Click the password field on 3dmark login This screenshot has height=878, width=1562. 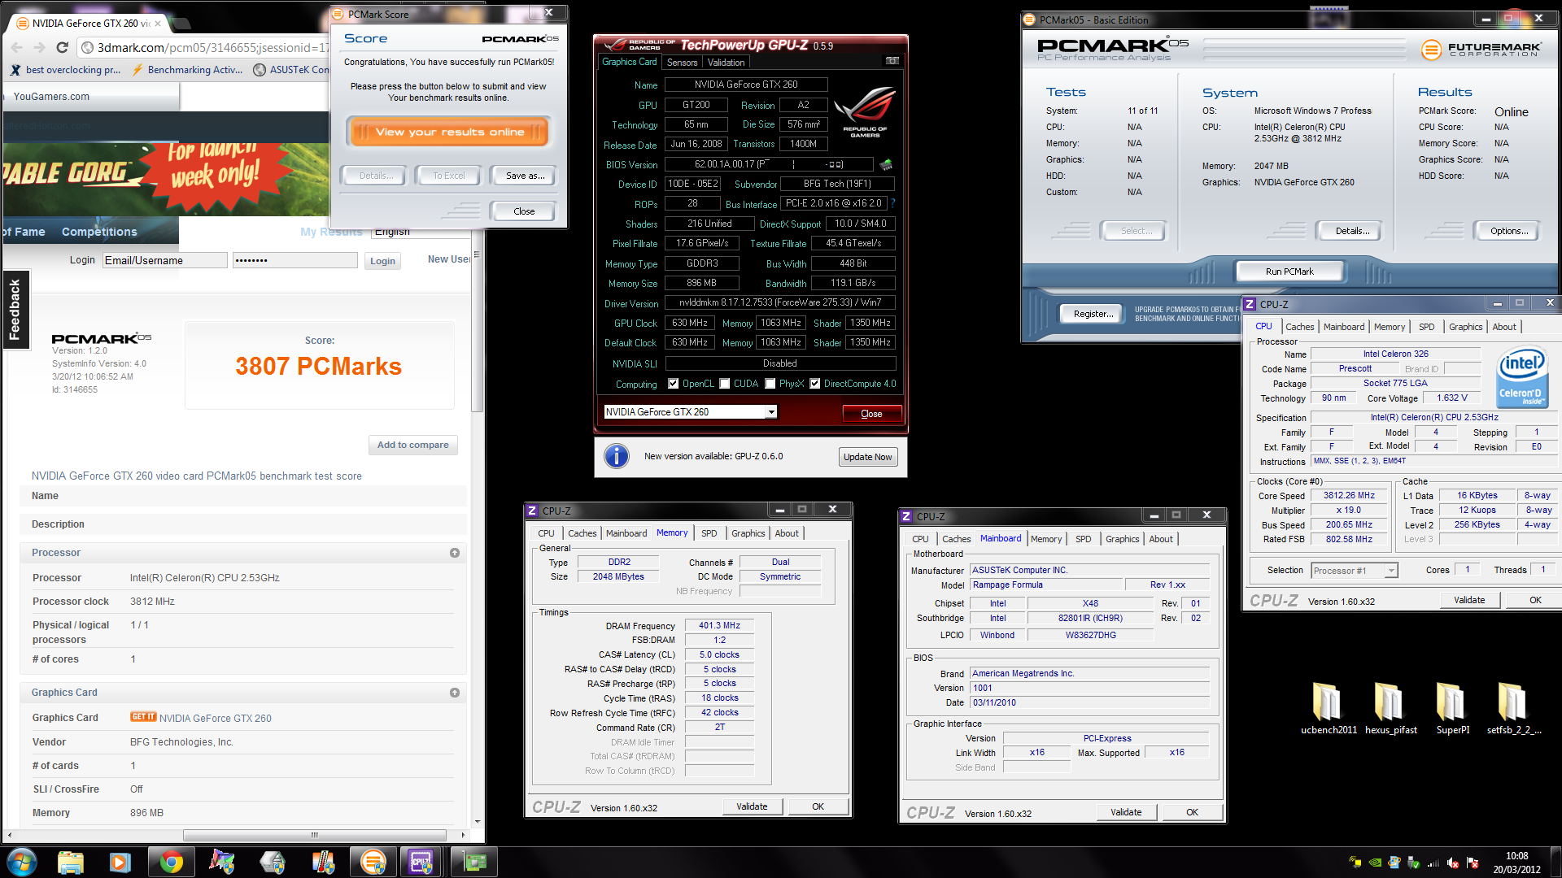(x=295, y=260)
